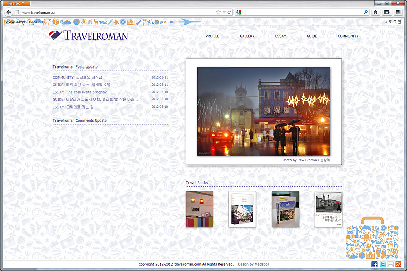Open the GUIDE menu

point(312,36)
